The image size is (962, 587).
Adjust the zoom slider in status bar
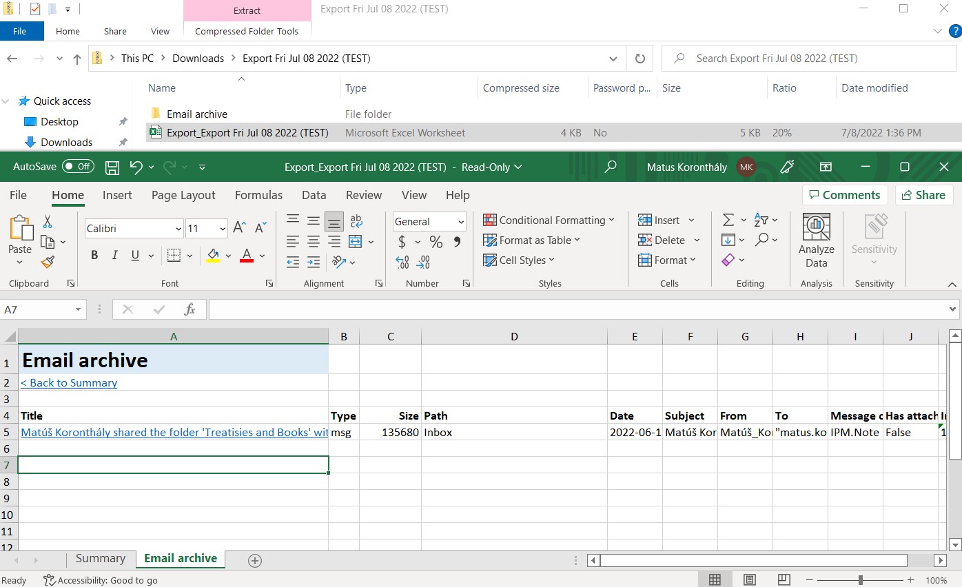pyautogui.click(x=860, y=580)
